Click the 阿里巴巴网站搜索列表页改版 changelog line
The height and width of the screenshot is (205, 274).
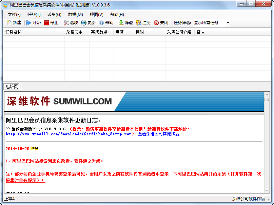(54, 161)
